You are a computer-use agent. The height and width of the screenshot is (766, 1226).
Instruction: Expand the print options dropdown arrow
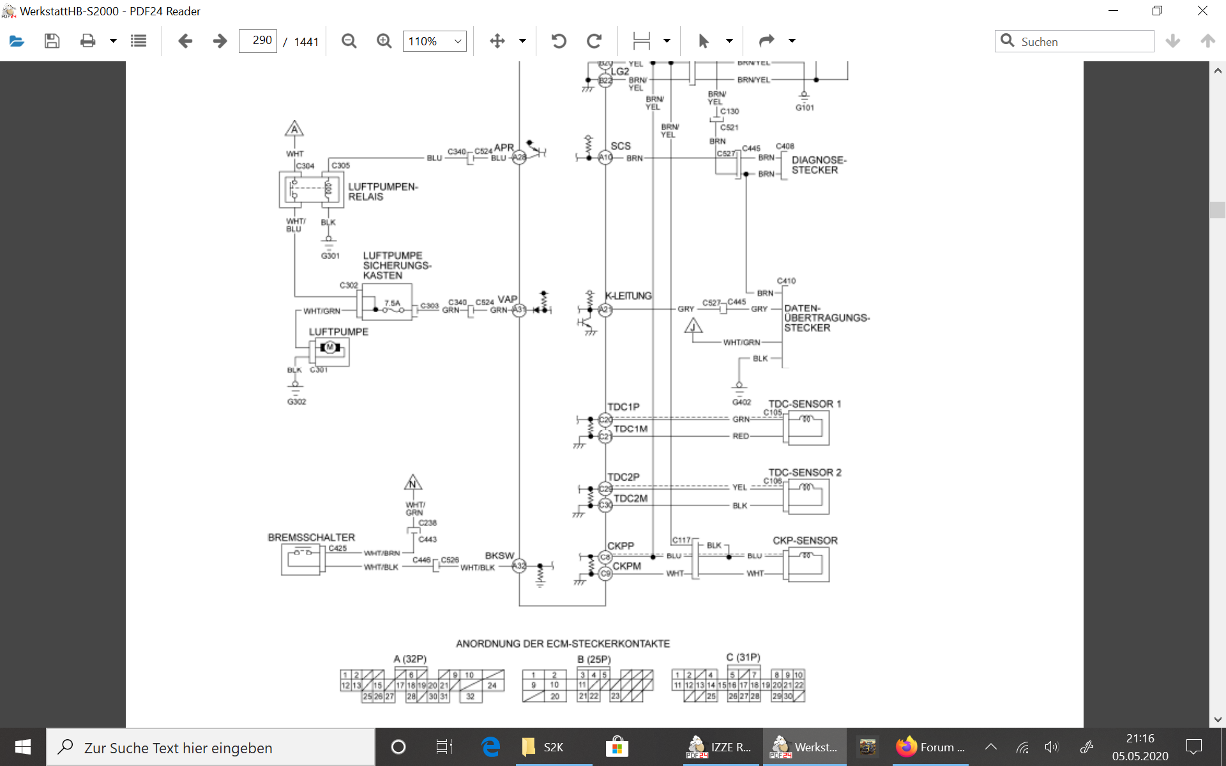pos(113,41)
